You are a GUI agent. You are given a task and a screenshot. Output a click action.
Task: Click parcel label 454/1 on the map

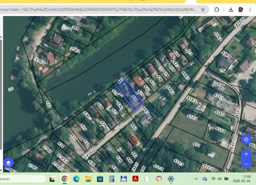point(192,99)
